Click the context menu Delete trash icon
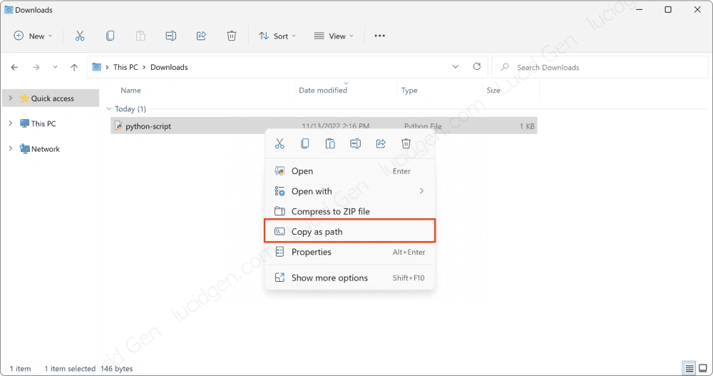Screen dimensions: 713x376 (x=406, y=144)
